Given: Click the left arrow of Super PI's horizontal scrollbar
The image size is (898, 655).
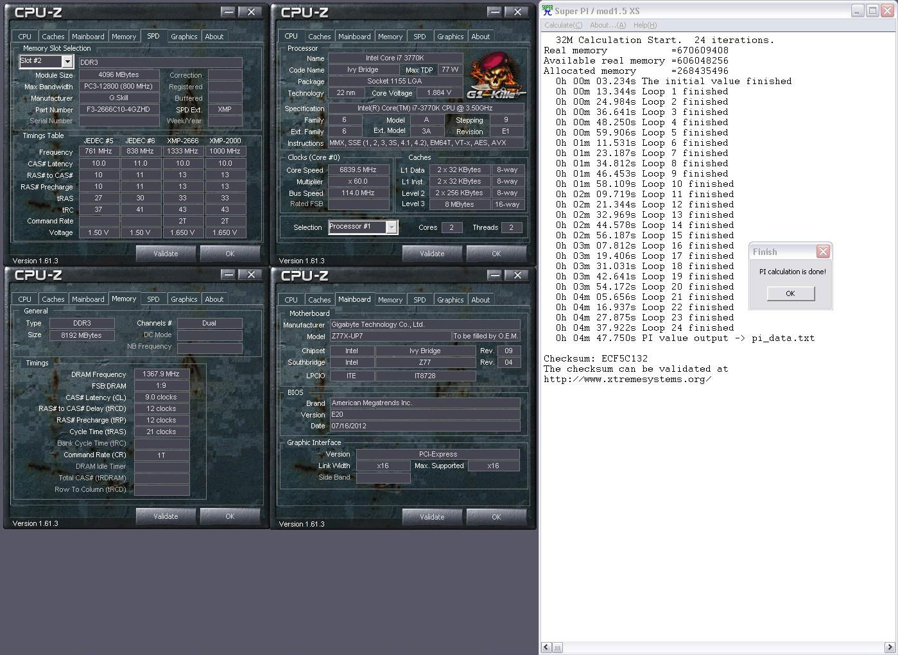Looking at the screenshot, I should coord(547,647).
